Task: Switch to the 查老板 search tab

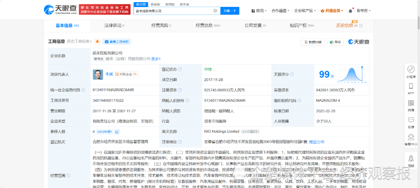Action: [155, 4]
